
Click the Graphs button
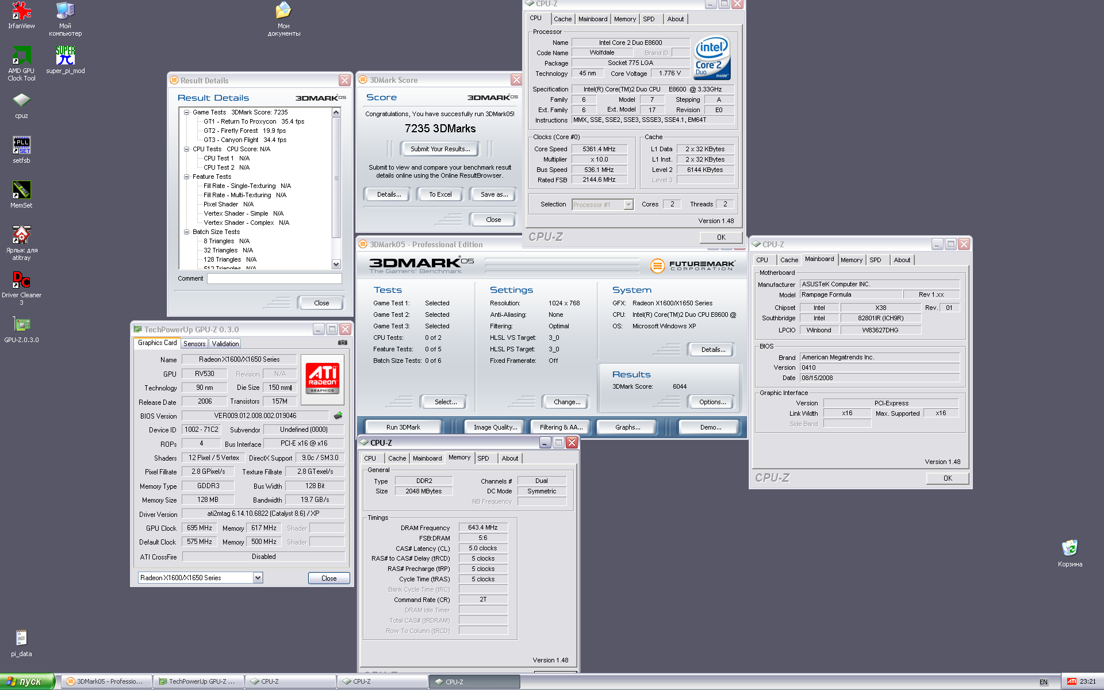(x=627, y=427)
